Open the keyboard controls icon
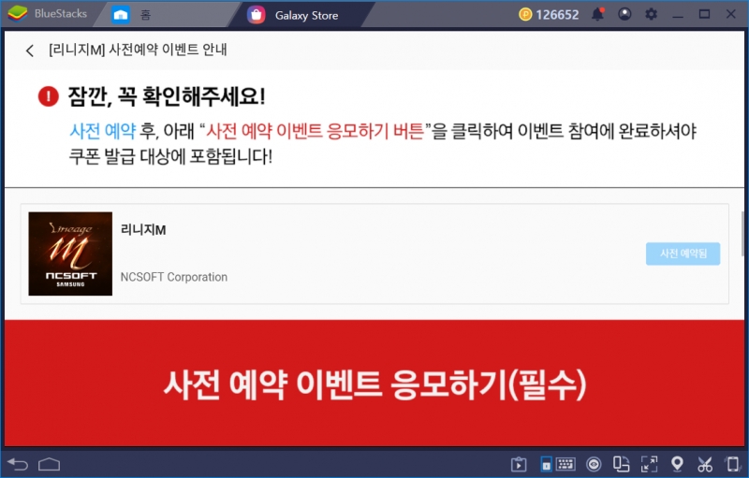The width and height of the screenshot is (749, 478). 565,464
